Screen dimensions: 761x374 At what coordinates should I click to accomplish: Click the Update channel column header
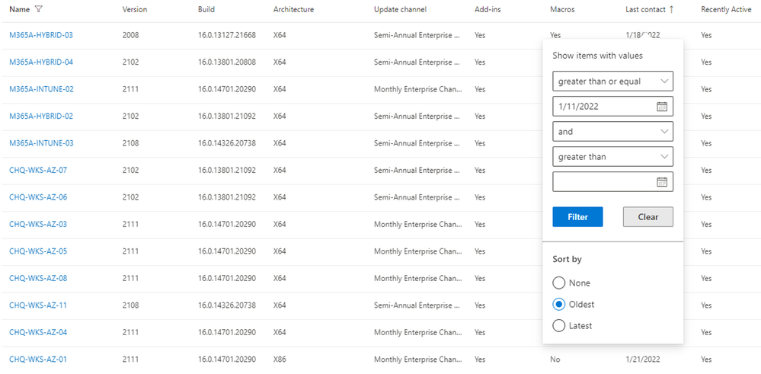tap(401, 9)
